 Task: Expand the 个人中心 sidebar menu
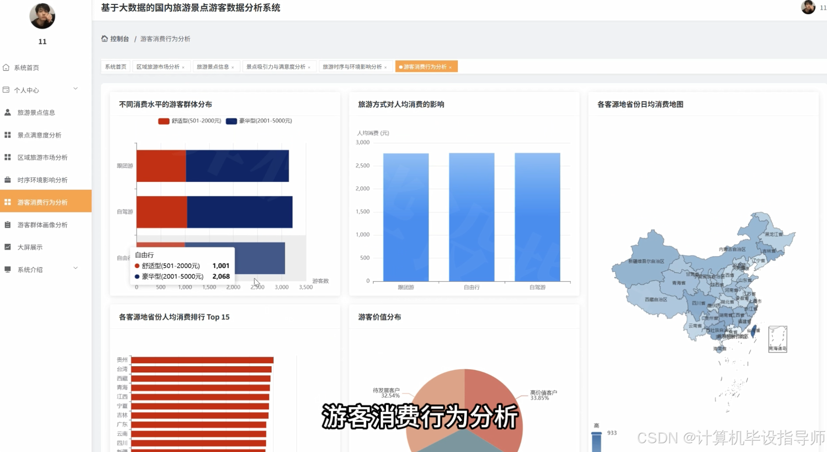[75, 88]
